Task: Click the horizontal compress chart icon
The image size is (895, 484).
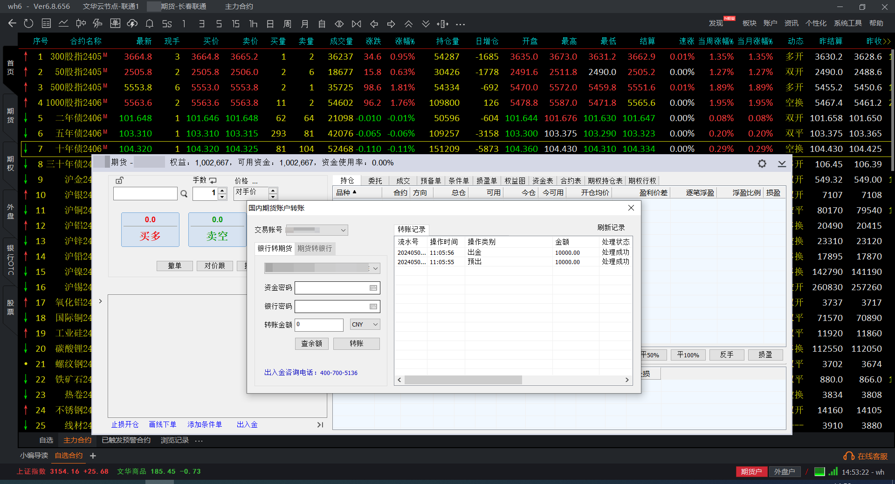Action: tap(357, 24)
